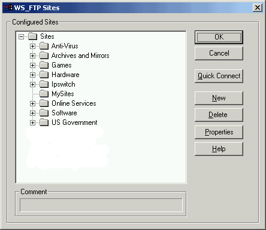Viewport: 266px width, 230px height.
Task: Select the Anti-Virus folder icon
Action: point(44,46)
